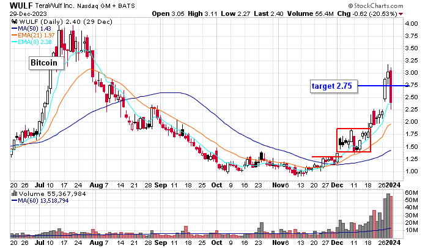Click the 60M volume axis label
Viewport: 428px width, 248px height.
411,193
